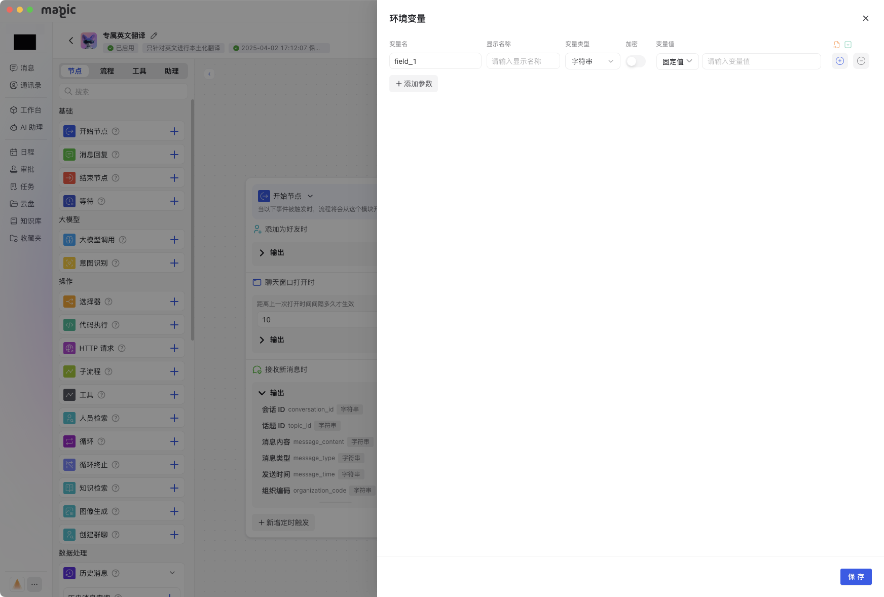This screenshot has height=597, width=884.
Task: Open the 开始节点 title dropdown chevron
Action: (x=310, y=196)
